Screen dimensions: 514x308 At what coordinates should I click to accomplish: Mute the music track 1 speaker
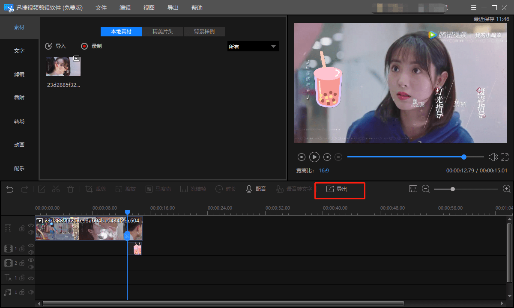pyautogui.click(x=31, y=292)
